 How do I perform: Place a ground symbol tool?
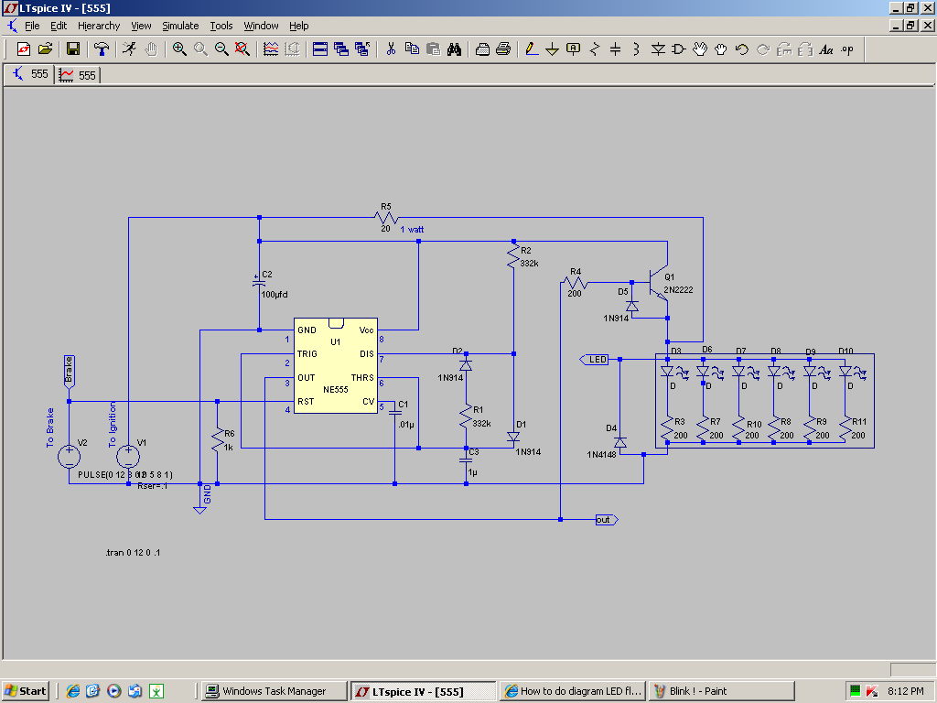552,49
